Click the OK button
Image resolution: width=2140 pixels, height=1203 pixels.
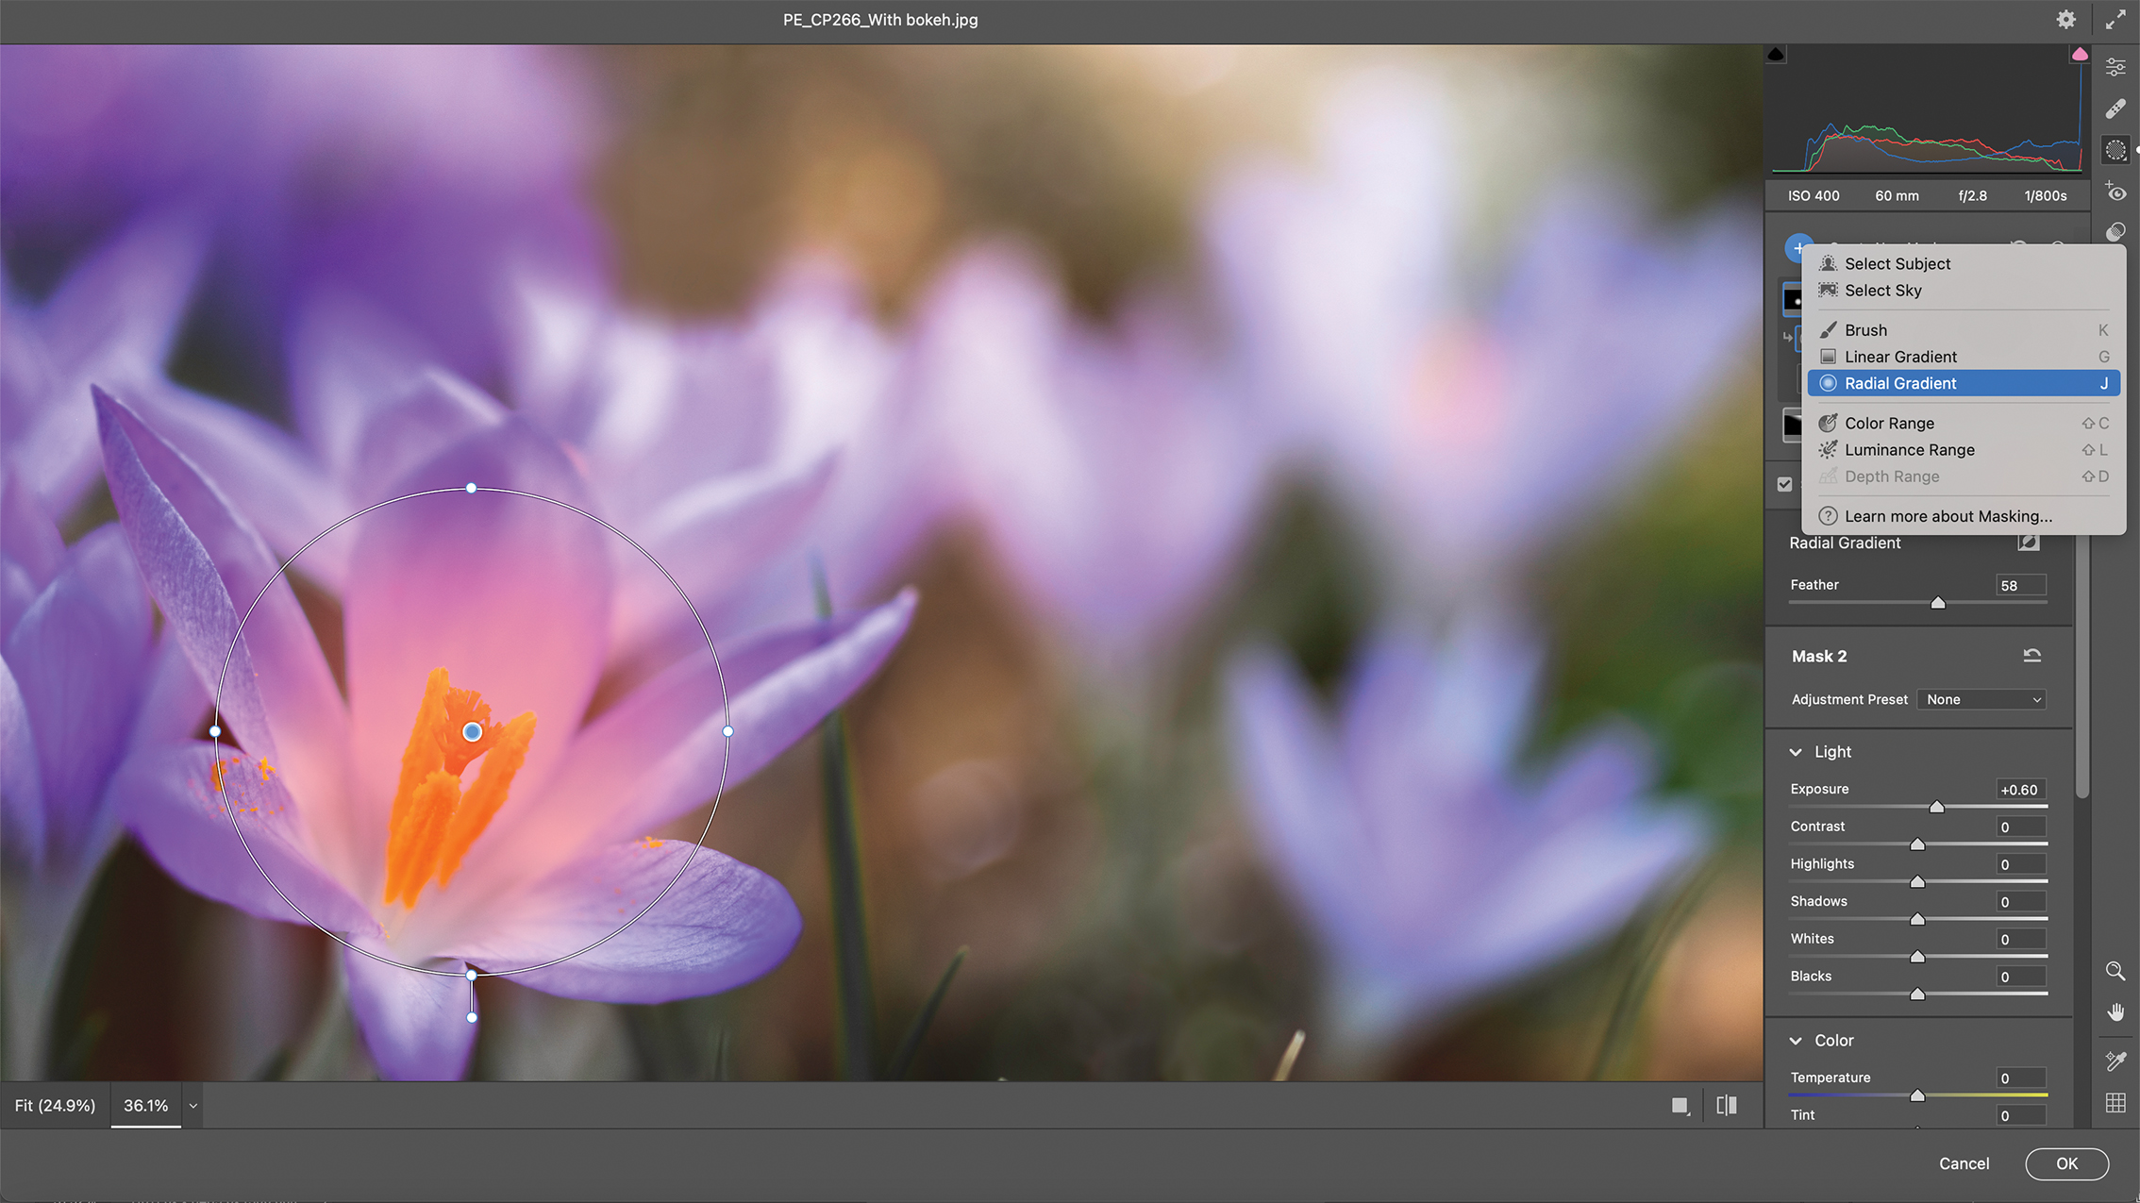pos(2066,1163)
